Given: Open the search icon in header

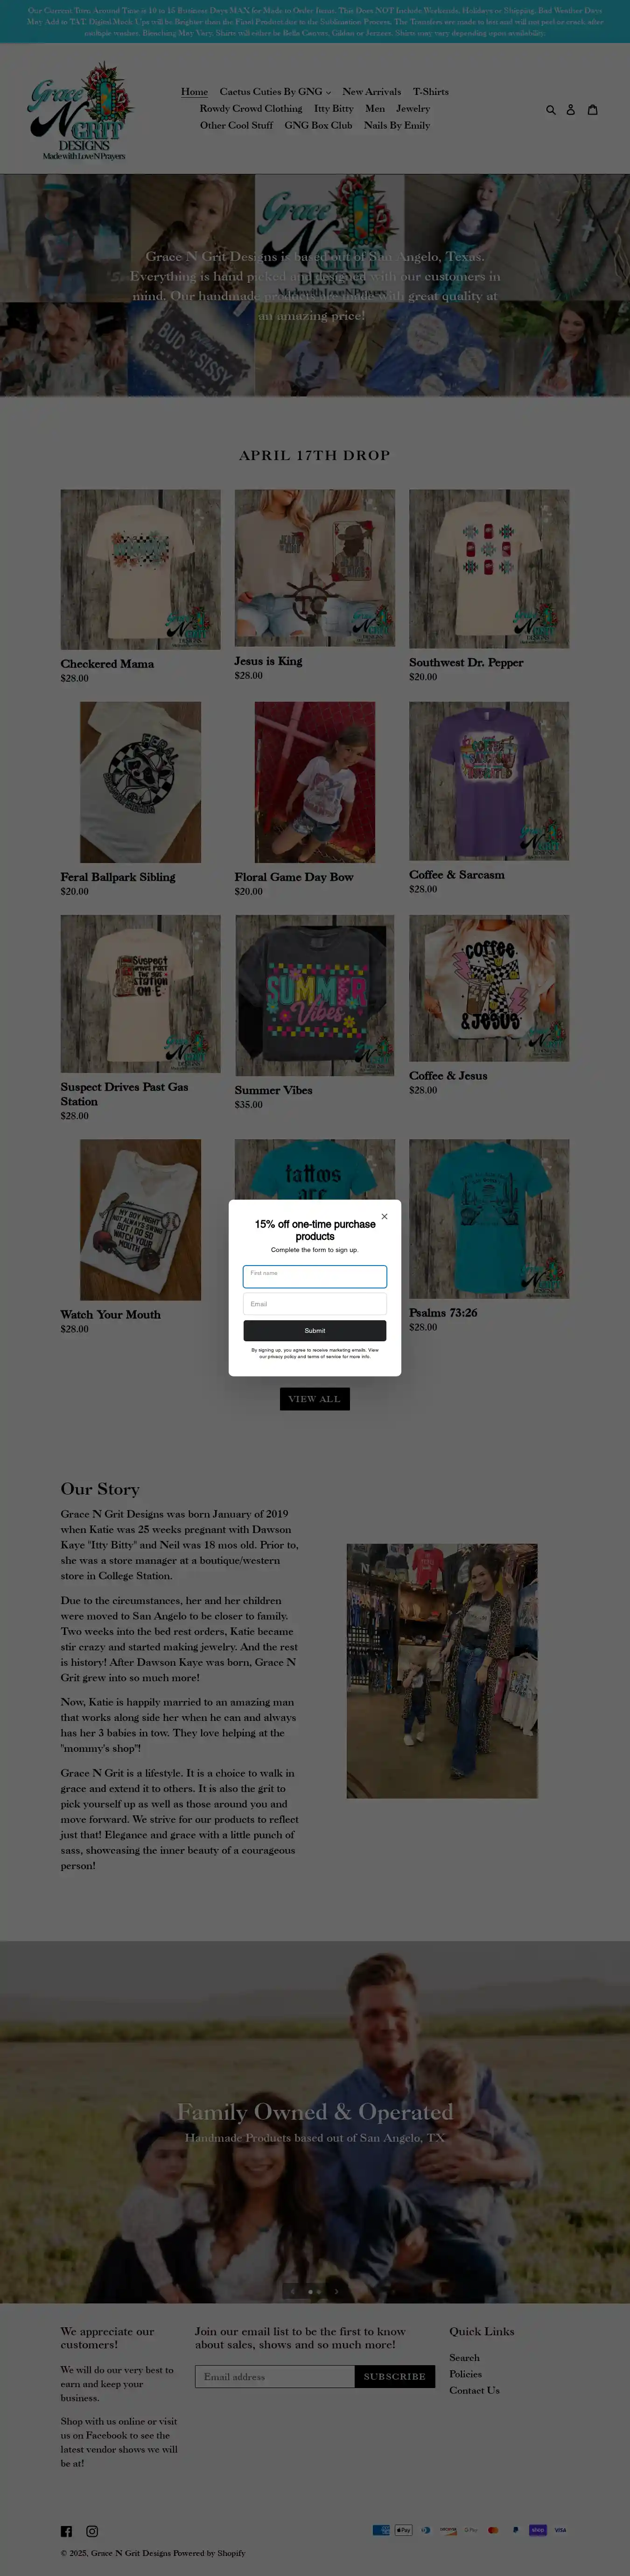Looking at the screenshot, I should pyautogui.click(x=550, y=110).
